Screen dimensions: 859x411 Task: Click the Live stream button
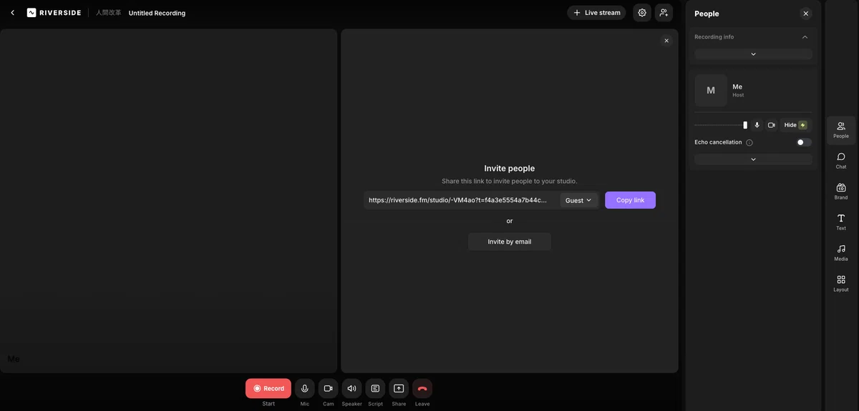596,13
